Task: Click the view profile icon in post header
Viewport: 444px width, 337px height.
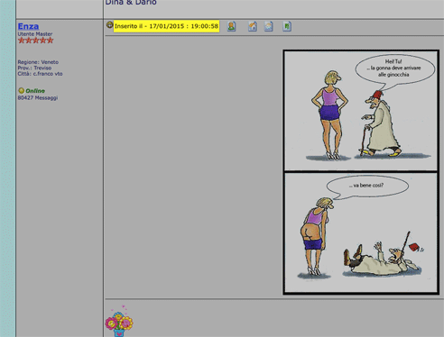Action: point(231,26)
